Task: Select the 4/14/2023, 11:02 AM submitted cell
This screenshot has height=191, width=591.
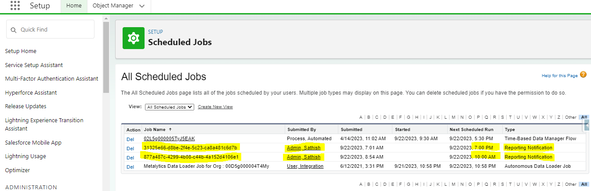Action: [x=363, y=138]
